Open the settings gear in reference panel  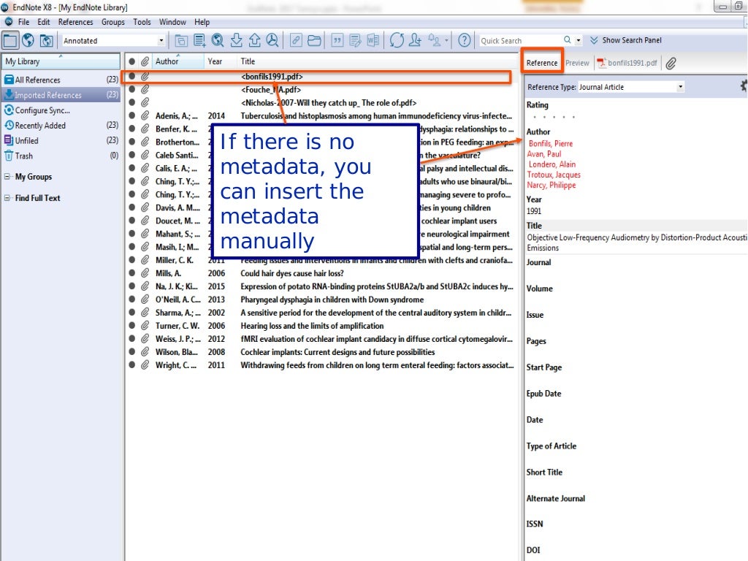(x=744, y=86)
